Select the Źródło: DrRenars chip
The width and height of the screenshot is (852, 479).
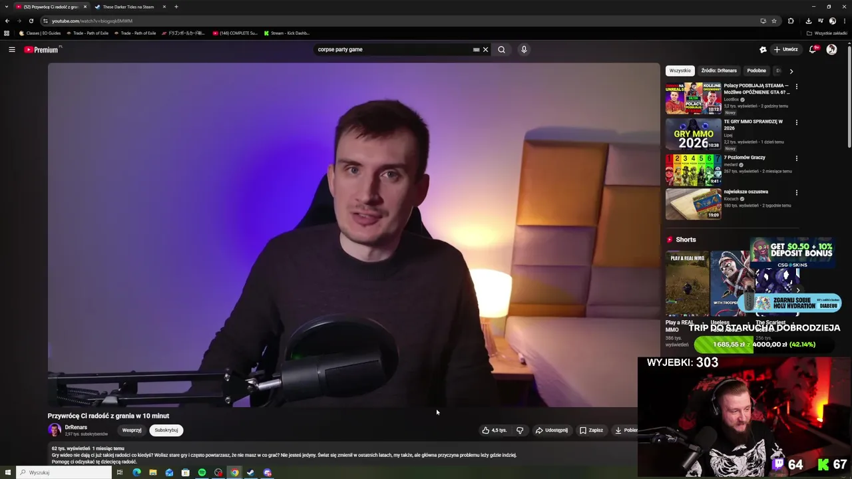click(719, 71)
